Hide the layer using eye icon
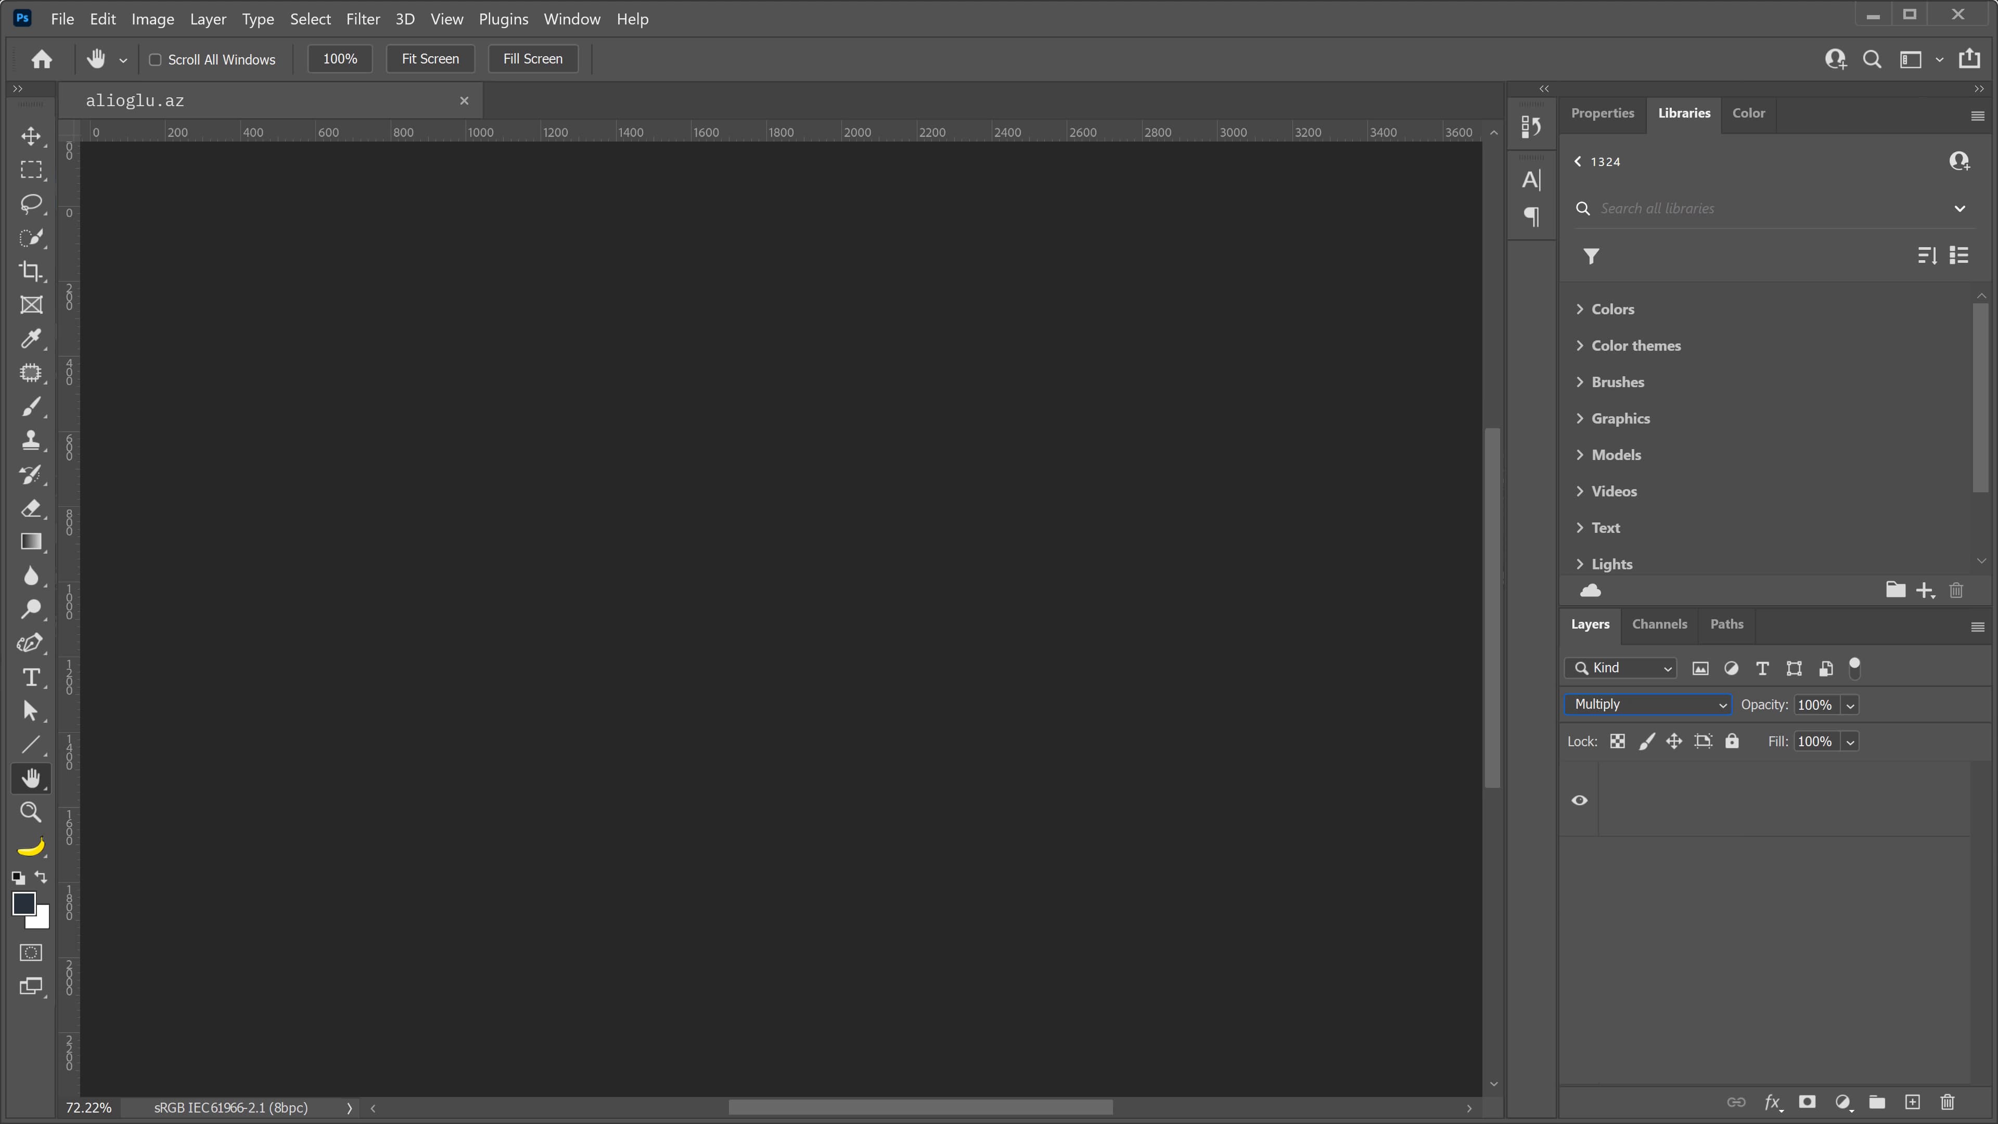 [1579, 800]
